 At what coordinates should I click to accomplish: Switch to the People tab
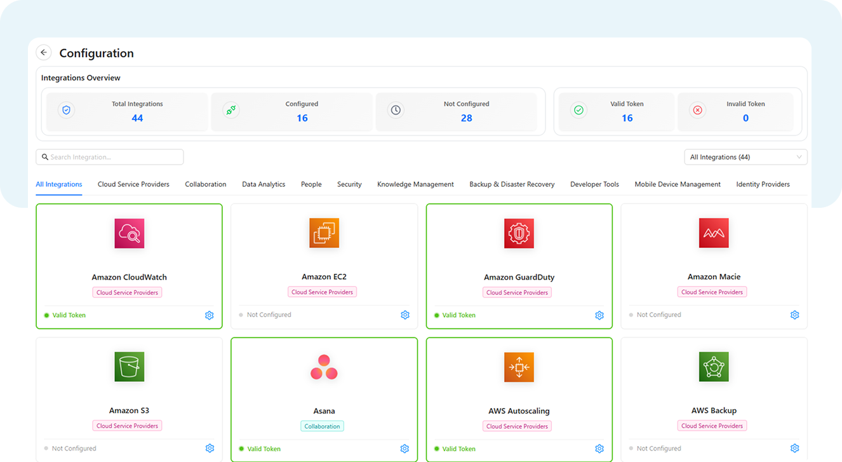pyautogui.click(x=311, y=184)
